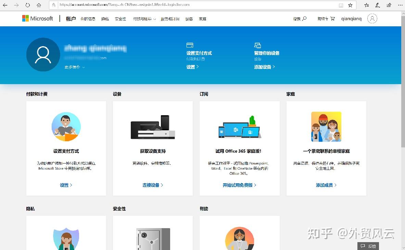Add page to favorites with star icon

coord(350,5)
